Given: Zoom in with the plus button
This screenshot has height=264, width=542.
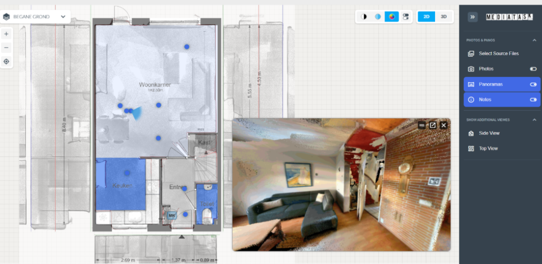Looking at the screenshot, I should [x=6, y=34].
